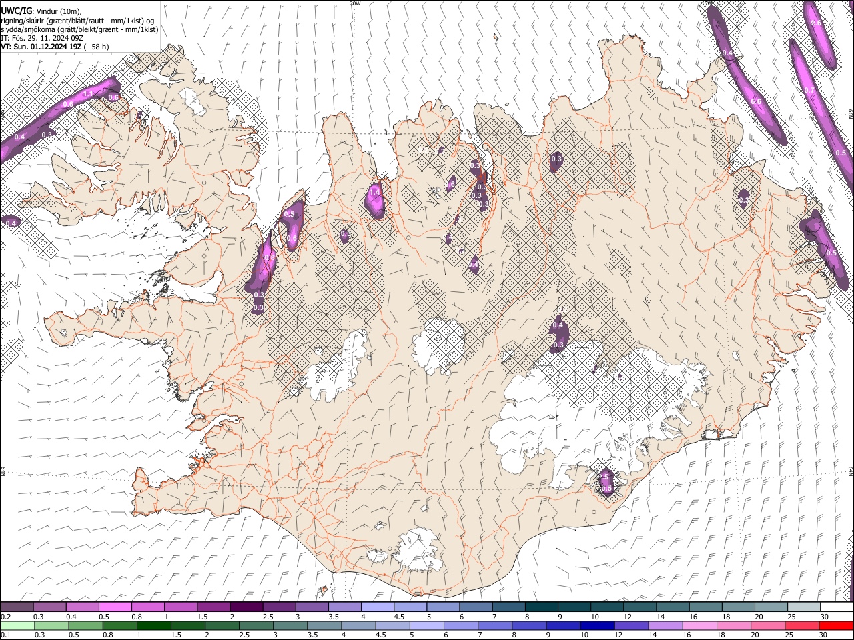The width and height of the screenshot is (854, 640).
Task: Click the 'IT: Fös. 29. 11. 2024 09Z' line
Action: click(42, 38)
